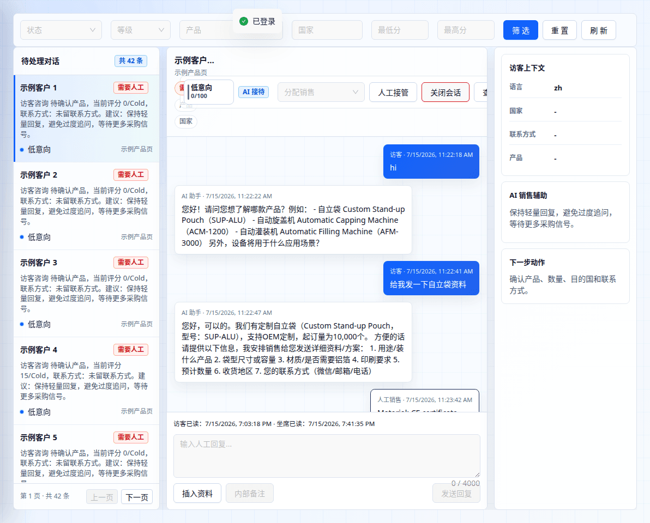The height and width of the screenshot is (523, 650).
Task: Click the green check icon in 已登录 toast
Action: click(x=244, y=21)
